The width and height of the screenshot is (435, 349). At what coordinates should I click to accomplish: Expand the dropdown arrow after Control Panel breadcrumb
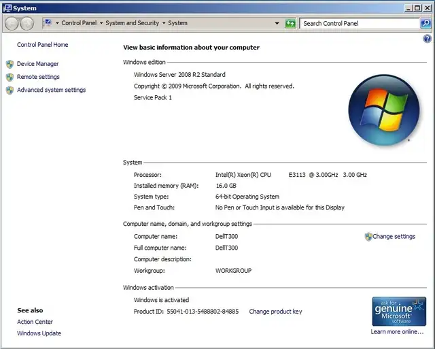point(101,23)
